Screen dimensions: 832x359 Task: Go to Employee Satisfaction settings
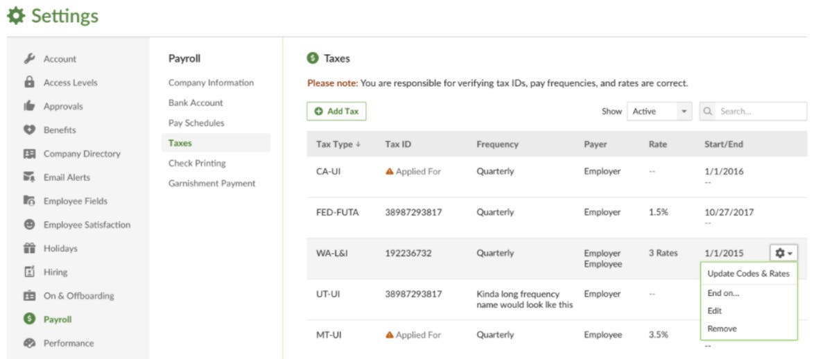pyautogui.click(x=87, y=225)
